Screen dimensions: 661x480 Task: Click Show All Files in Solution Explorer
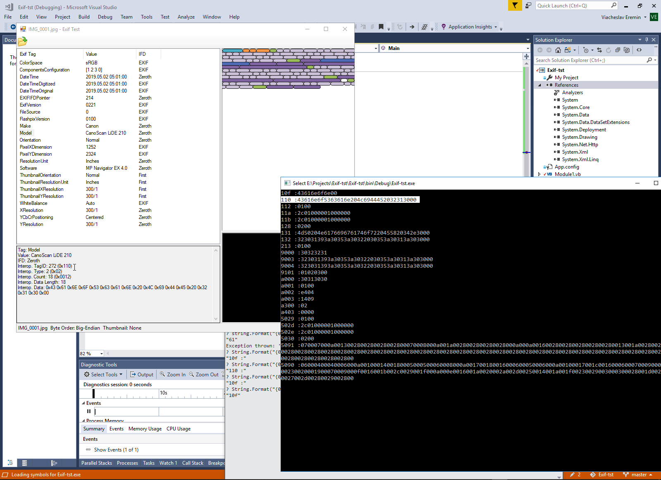tap(627, 50)
